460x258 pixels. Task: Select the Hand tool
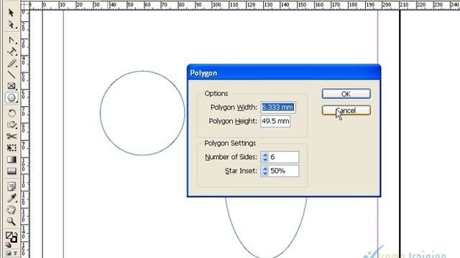point(11,209)
